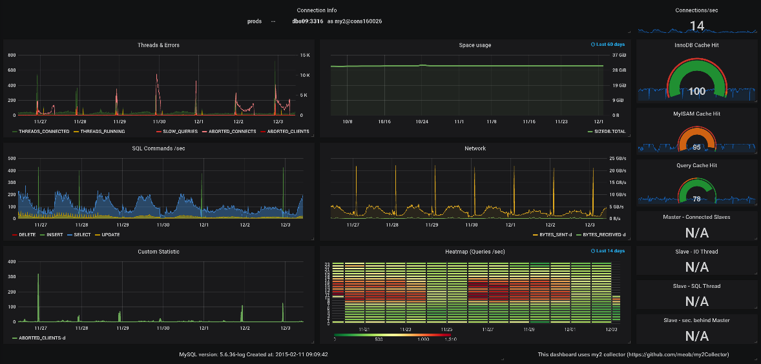Click the clock icon beside Last 60 days
Image resolution: width=761 pixels, height=364 pixels.
tap(592, 44)
